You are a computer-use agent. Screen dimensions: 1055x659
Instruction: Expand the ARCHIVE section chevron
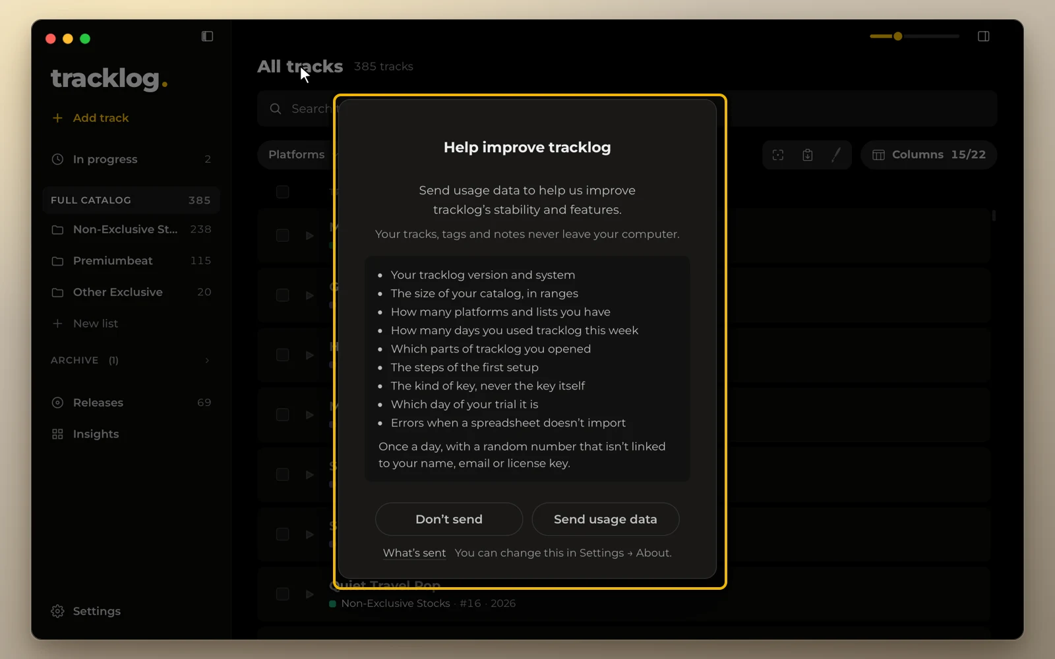click(x=207, y=360)
